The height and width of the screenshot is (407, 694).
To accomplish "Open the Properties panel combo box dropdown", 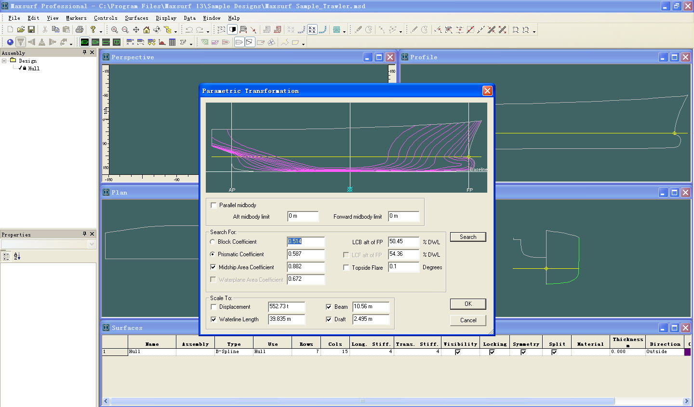I will [x=92, y=244].
